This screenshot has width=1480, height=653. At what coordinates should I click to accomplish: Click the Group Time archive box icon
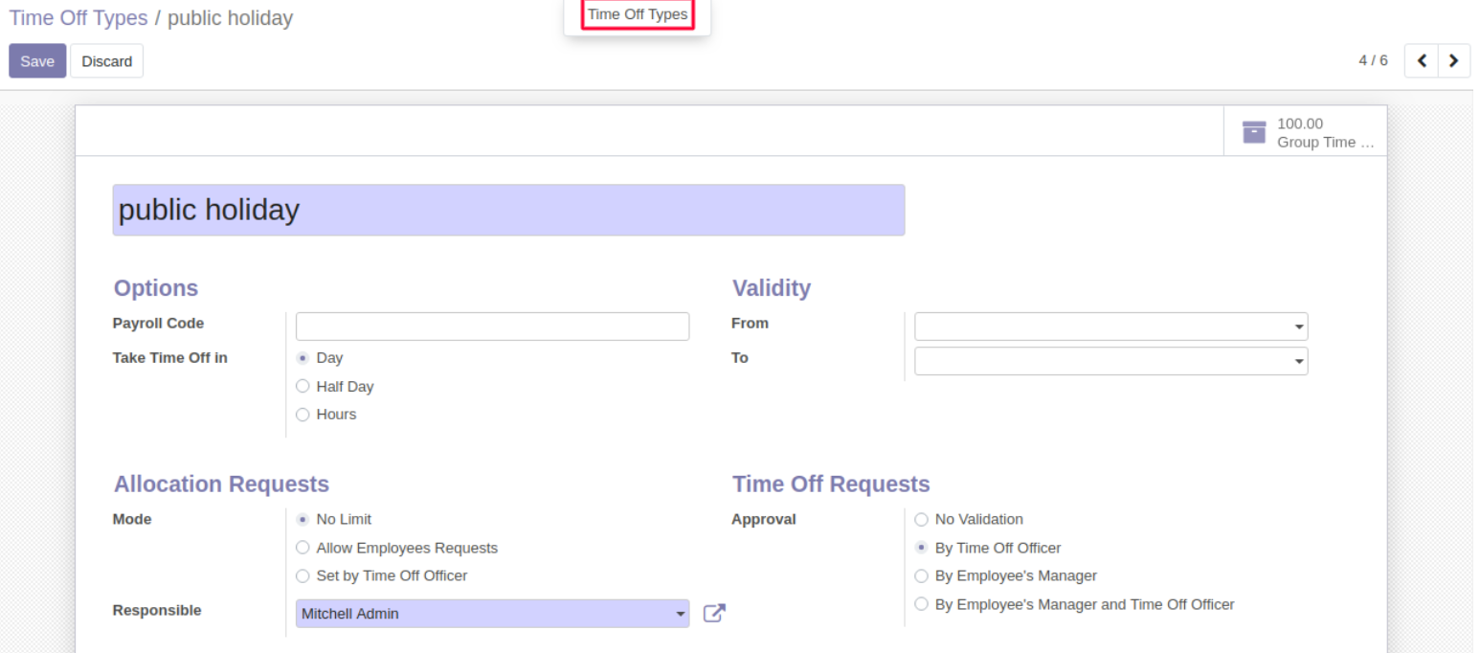click(1253, 132)
